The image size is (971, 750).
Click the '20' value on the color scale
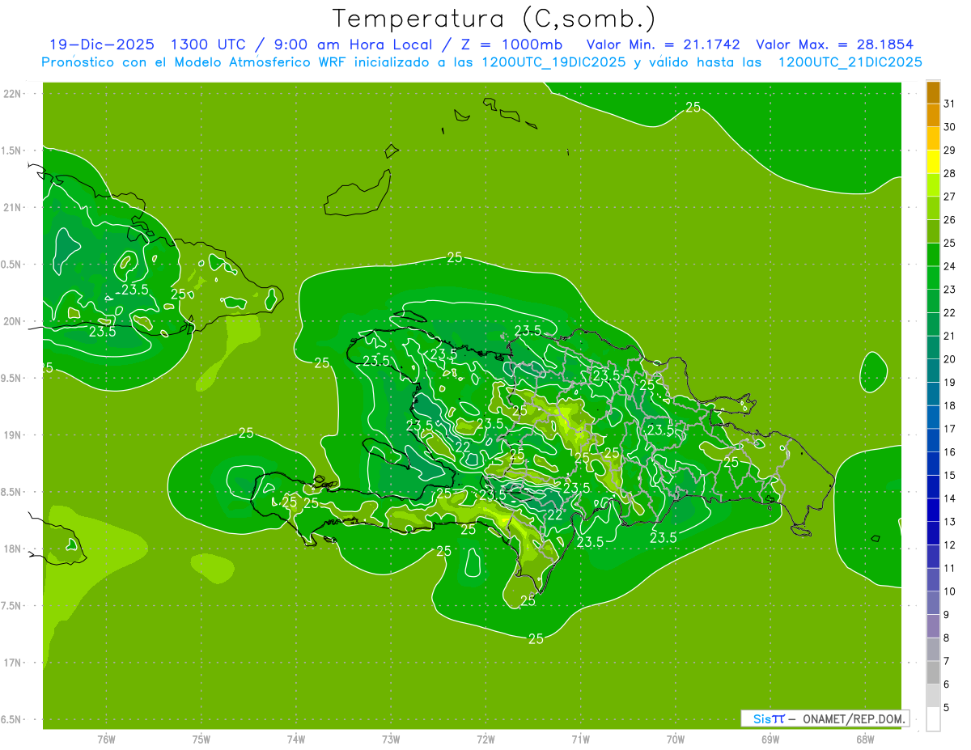[x=949, y=359]
